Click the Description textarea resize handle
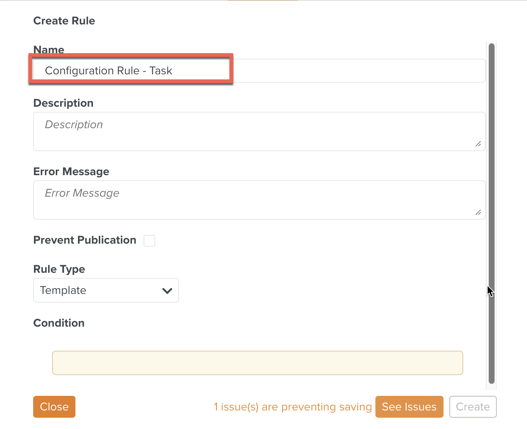 click(x=478, y=145)
